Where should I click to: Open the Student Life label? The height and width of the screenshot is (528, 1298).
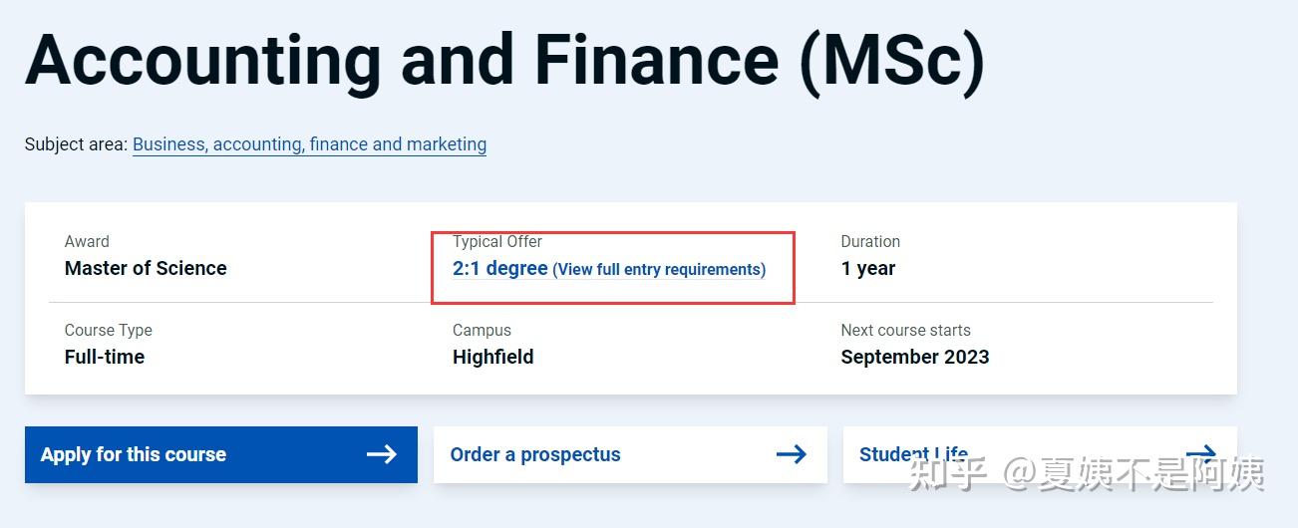pyautogui.click(x=912, y=454)
